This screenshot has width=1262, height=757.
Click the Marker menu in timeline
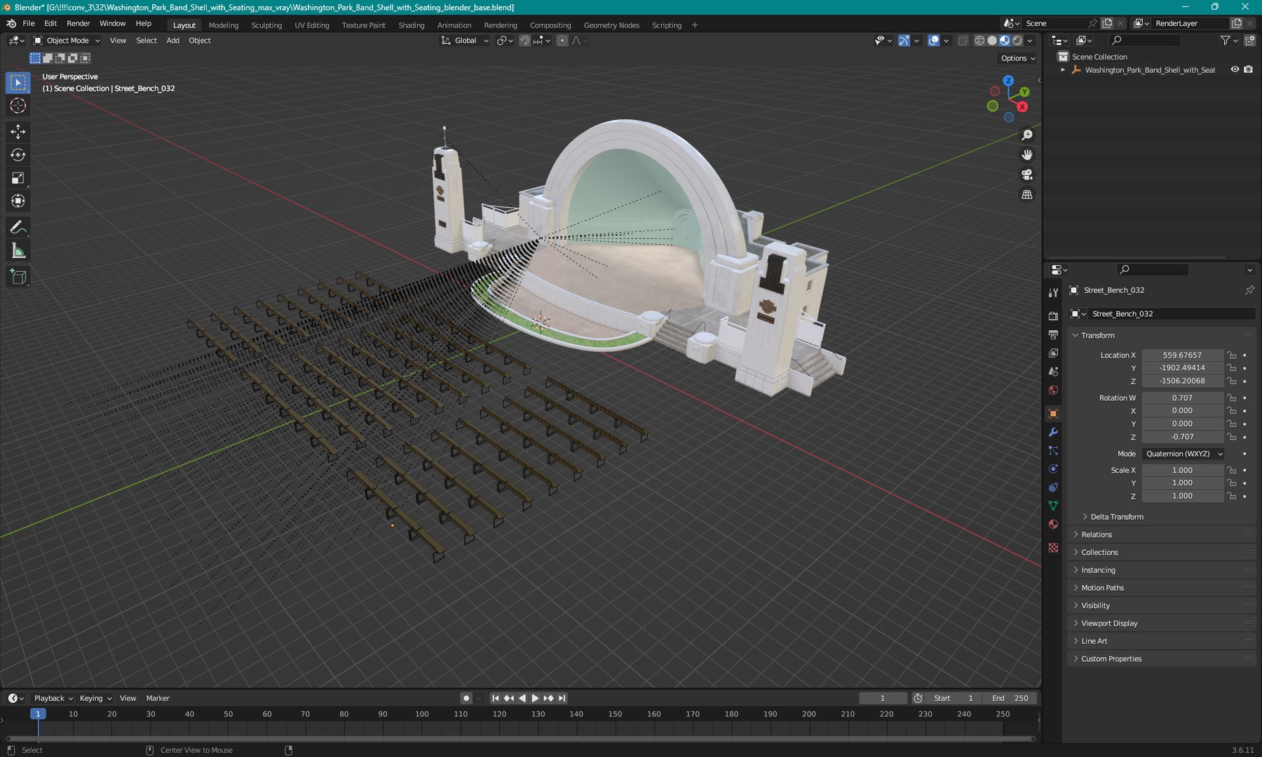pyautogui.click(x=158, y=698)
